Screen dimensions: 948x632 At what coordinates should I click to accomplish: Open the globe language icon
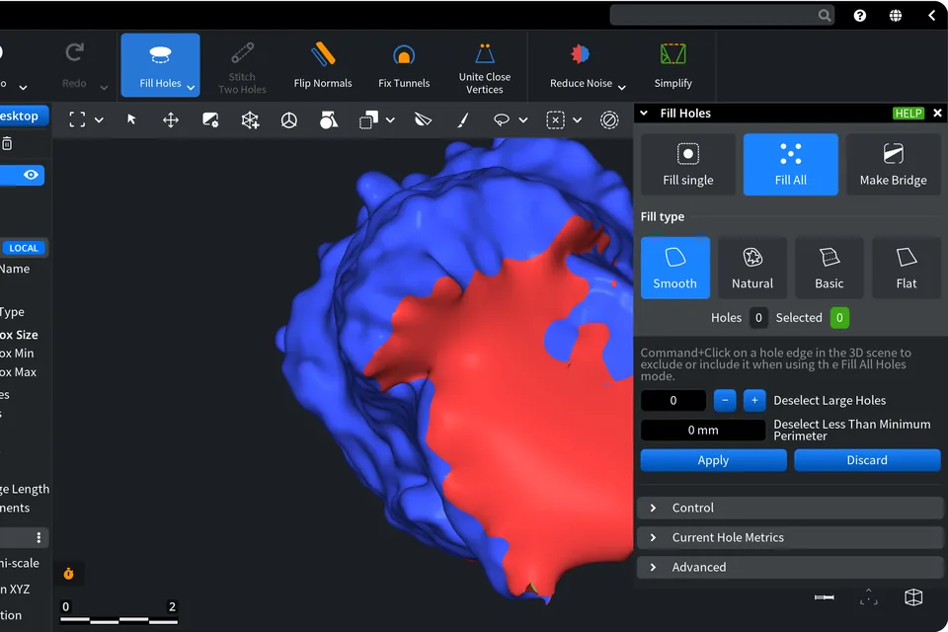pyautogui.click(x=896, y=15)
